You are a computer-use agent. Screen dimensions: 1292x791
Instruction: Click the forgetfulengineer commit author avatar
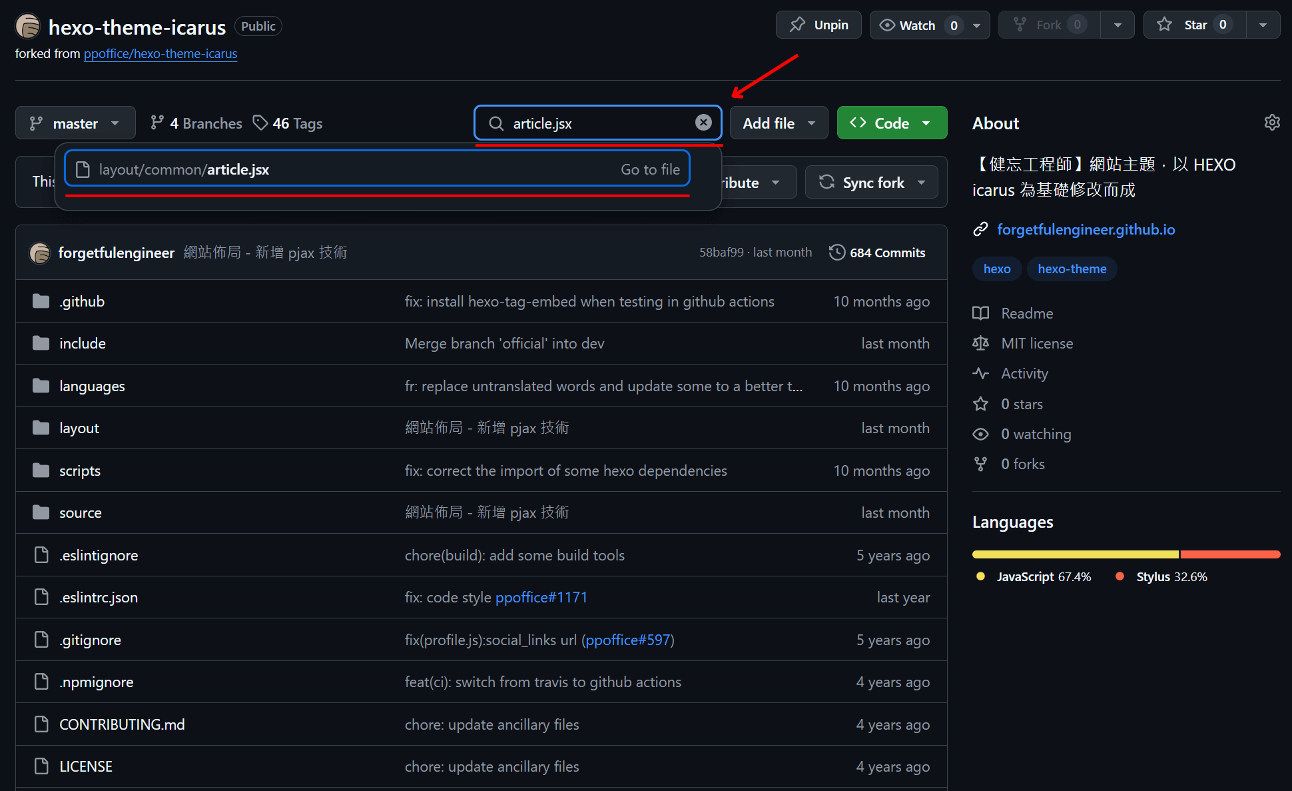tap(40, 253)
